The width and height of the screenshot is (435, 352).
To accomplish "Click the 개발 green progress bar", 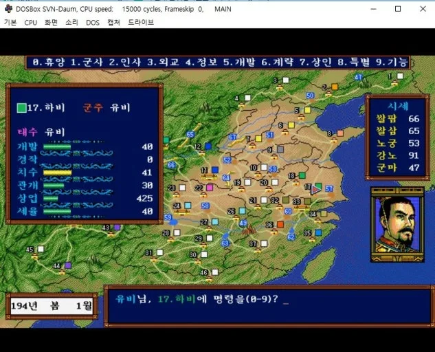I will click(57, 146).
